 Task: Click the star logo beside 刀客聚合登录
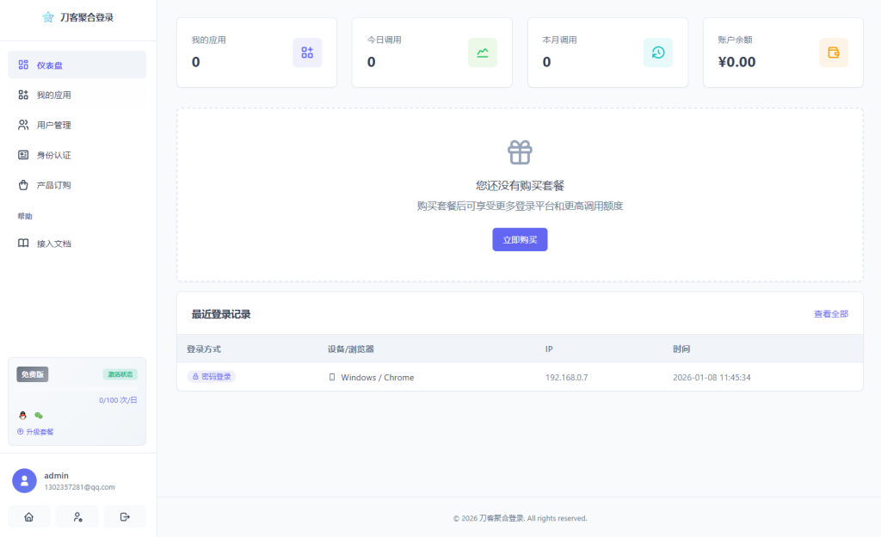pyautogui.click(x=47, y=17)
